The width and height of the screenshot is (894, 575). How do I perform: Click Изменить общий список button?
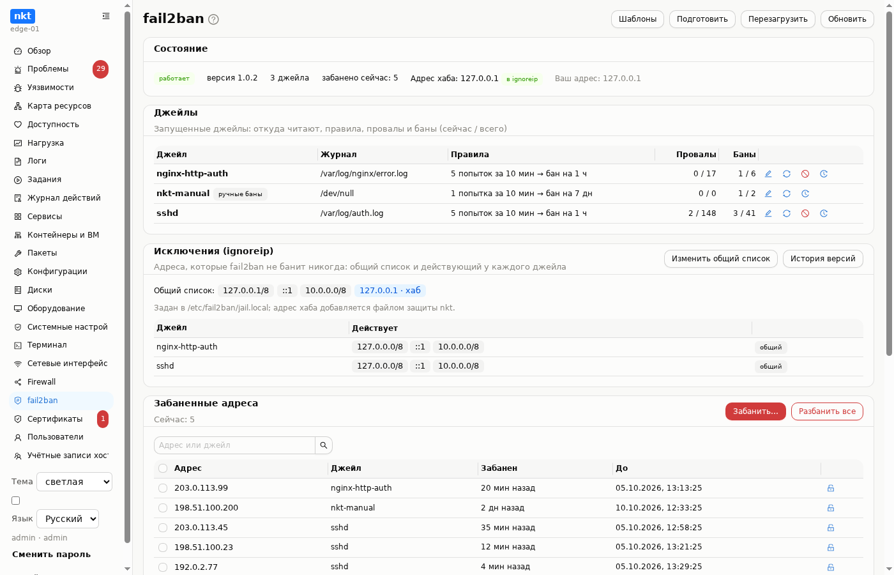(721, 259)
